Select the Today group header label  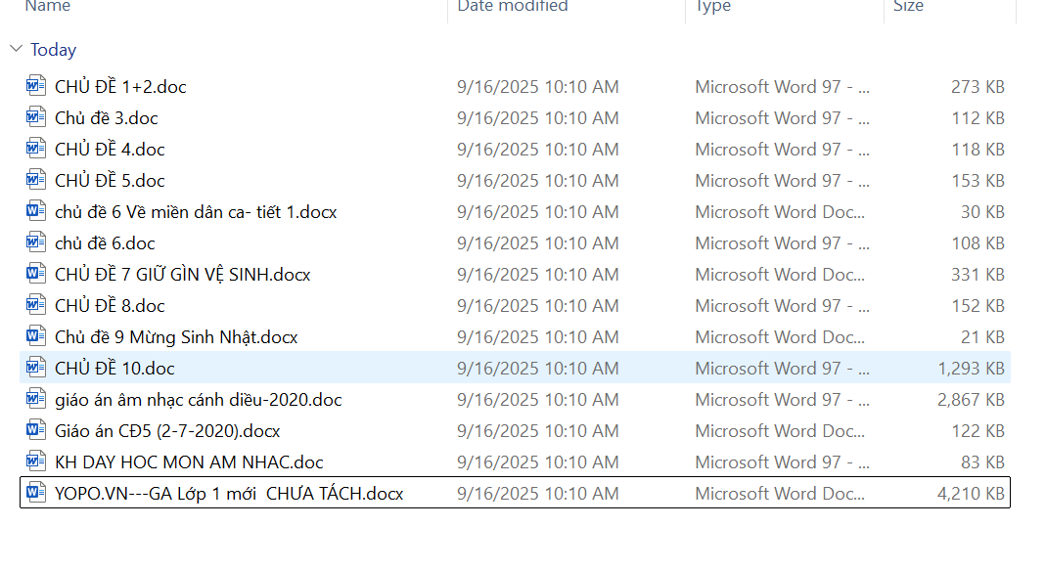pos(53,49)
